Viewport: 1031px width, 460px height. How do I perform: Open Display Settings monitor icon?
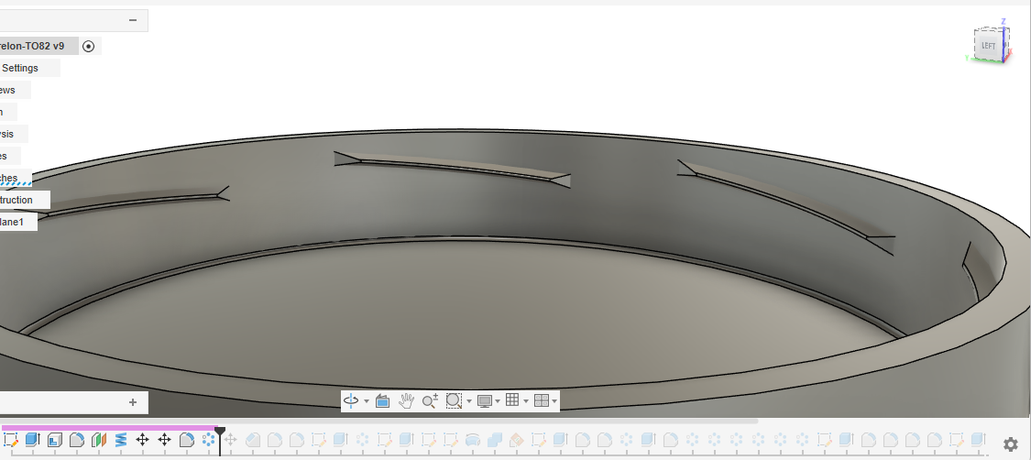(x=485, y=400)
